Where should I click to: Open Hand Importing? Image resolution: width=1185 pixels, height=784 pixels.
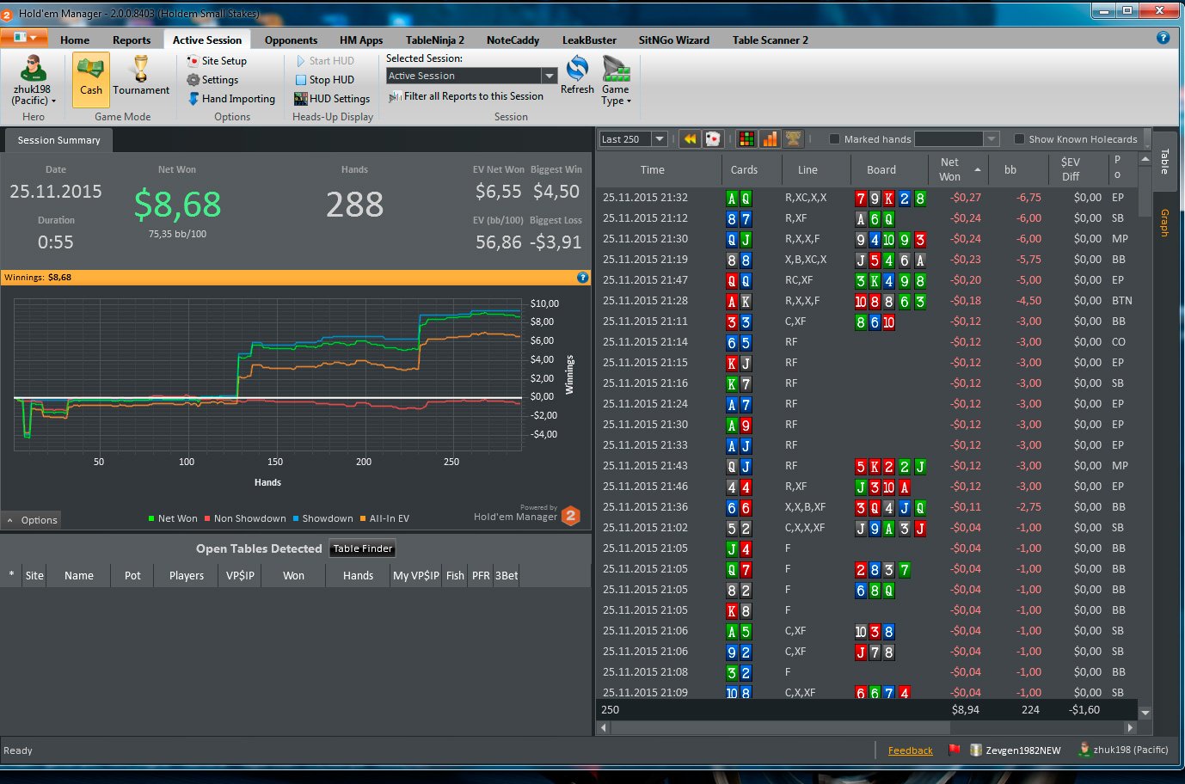231,99
